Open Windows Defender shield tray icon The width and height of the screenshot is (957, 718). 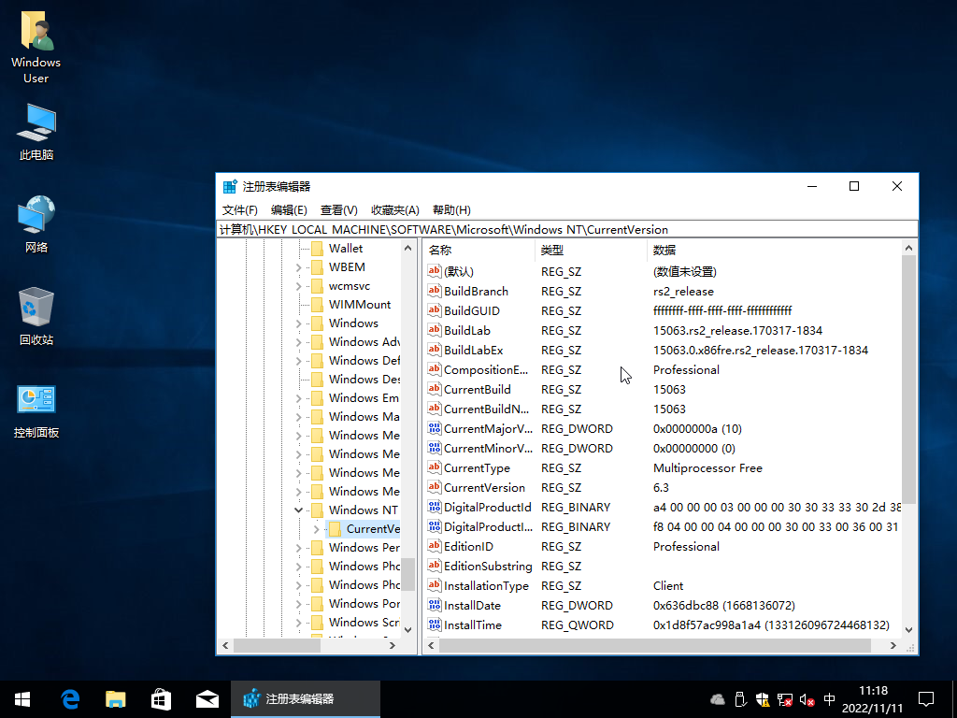763,699
